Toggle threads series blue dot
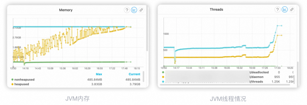This screenshot has width=307, height=105. pyautogui.click(x=163, y=81)
